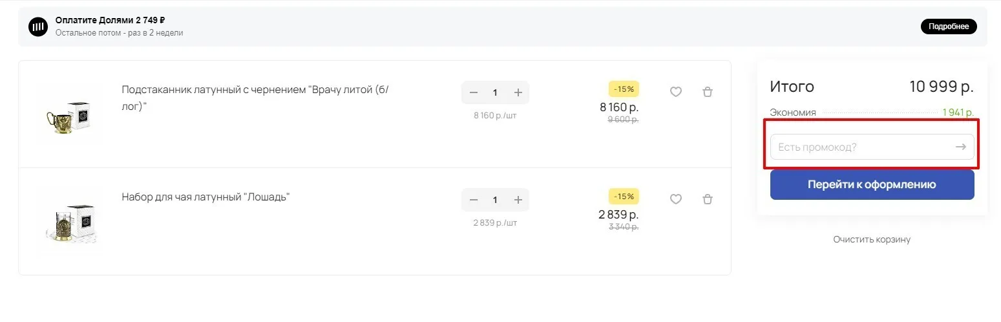Open the "Набор для чая латунный Лошадь" product title
Viewport: 1001px width, 322px height.
205,197
